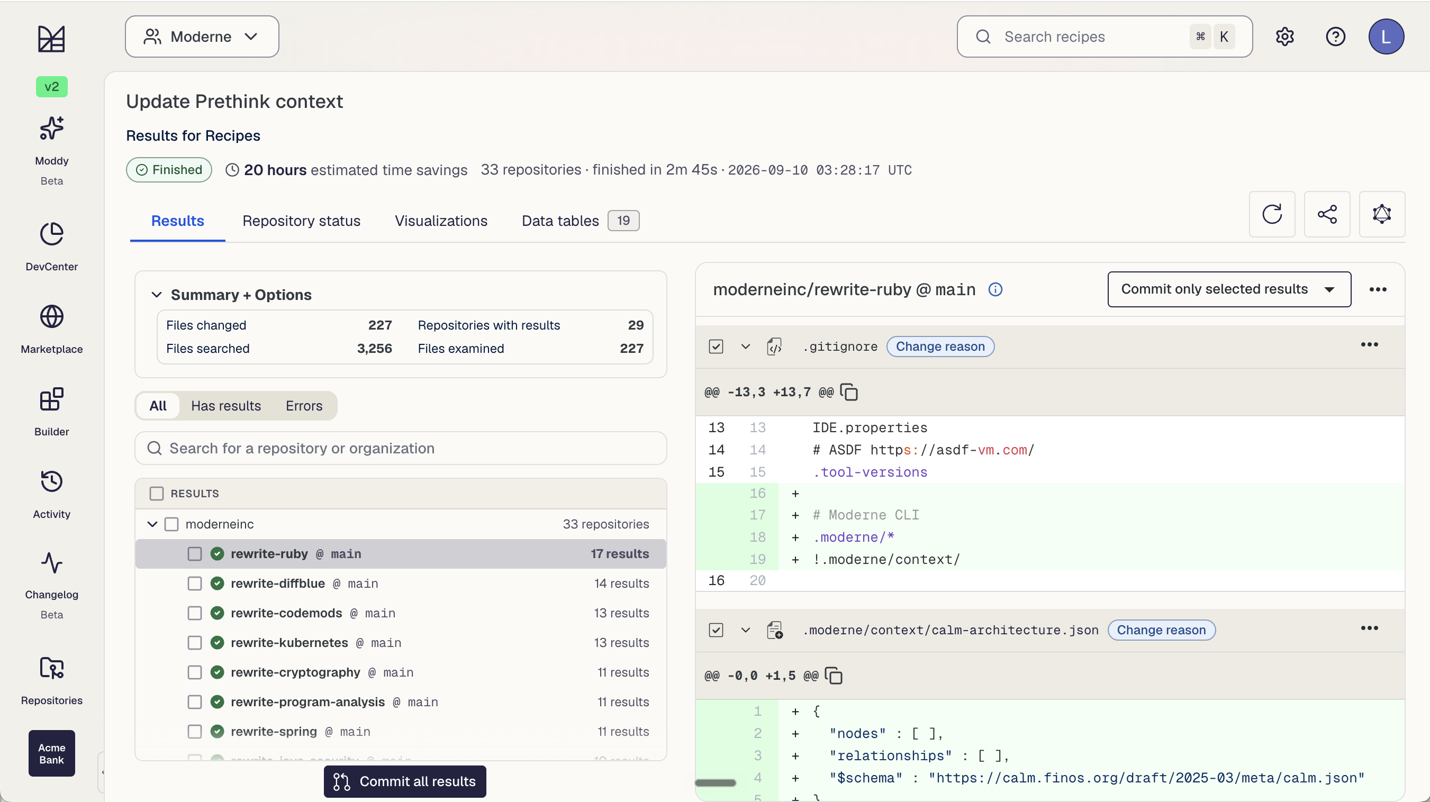Open the user avatar L menu

pyautogui.click(x=1386, y=37)
